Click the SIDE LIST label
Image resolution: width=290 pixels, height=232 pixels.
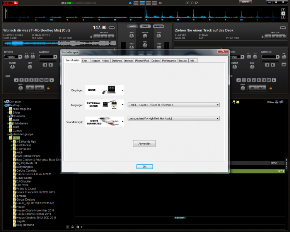click(180, 218)
